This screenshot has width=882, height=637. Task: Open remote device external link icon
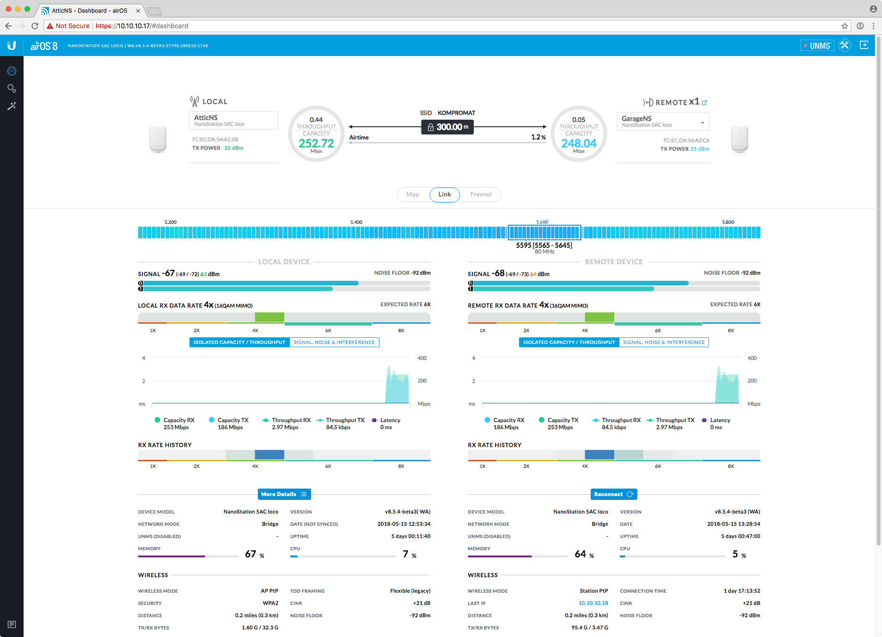coord(704,103)
